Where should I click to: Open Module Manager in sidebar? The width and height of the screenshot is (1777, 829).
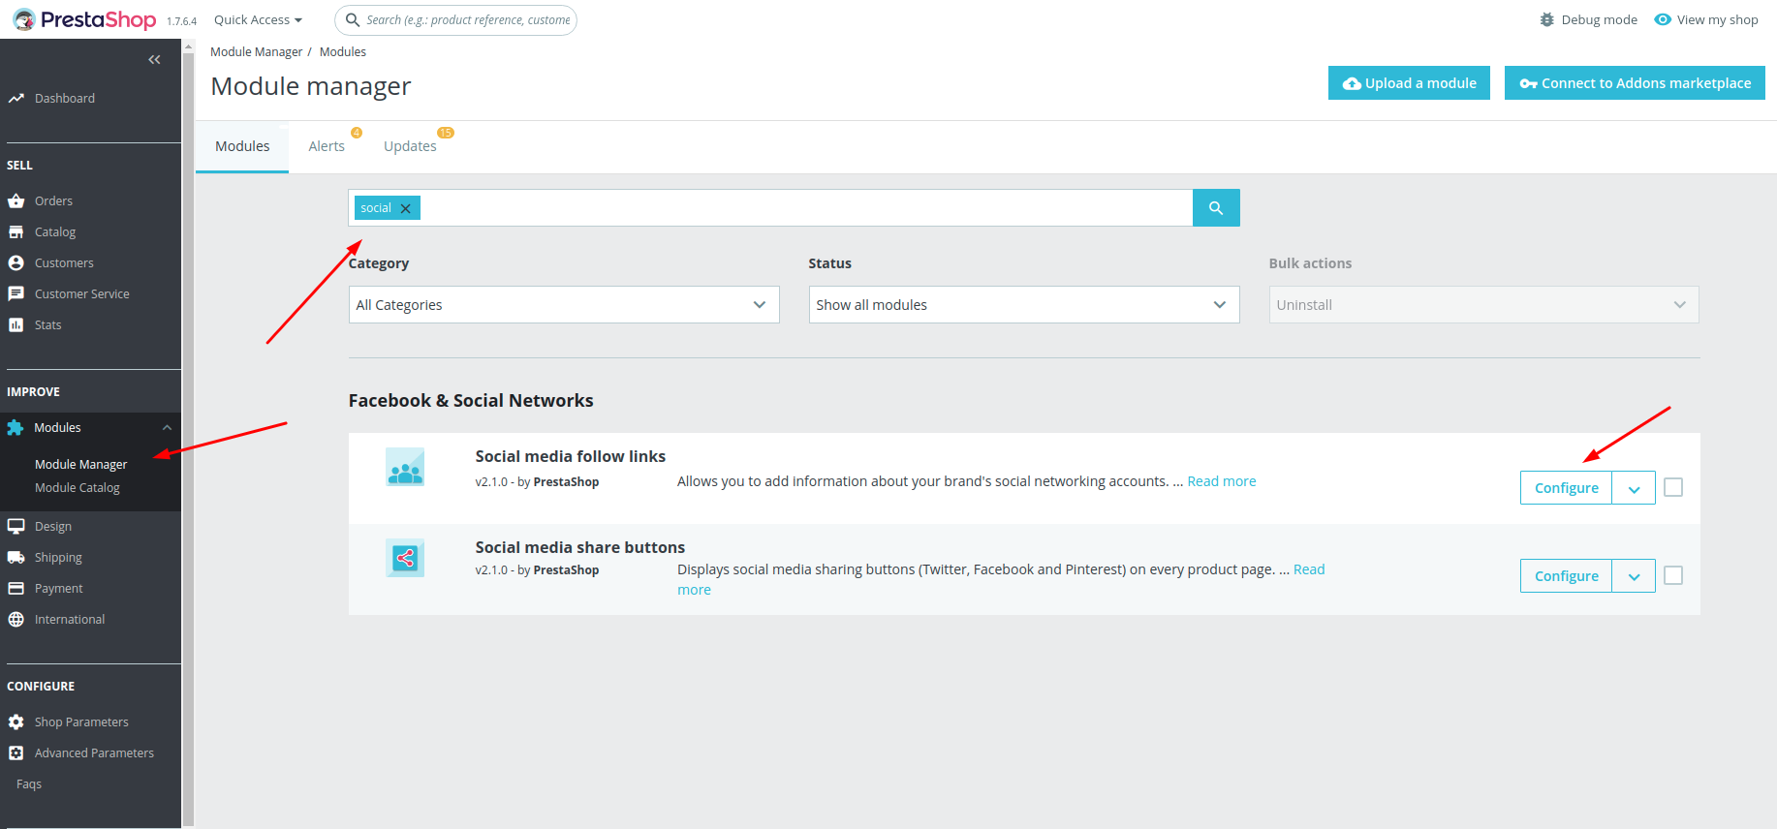[81, 465]
